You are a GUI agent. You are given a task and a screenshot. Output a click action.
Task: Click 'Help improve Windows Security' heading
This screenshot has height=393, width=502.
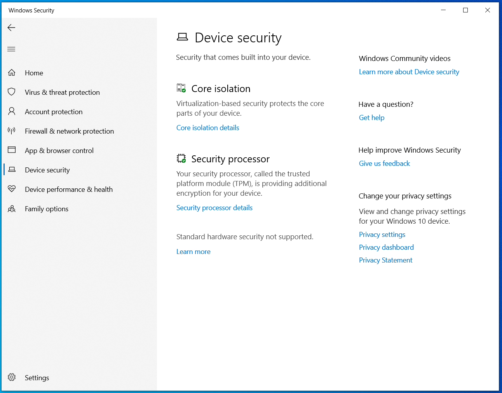click(x=410, y=150)
